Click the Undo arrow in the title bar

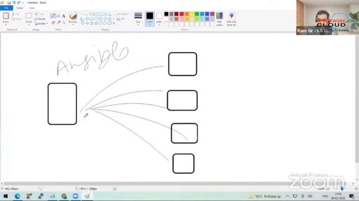pos(13,3)
